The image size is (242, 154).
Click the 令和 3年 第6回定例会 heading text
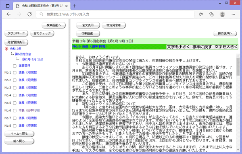(103, 41)
